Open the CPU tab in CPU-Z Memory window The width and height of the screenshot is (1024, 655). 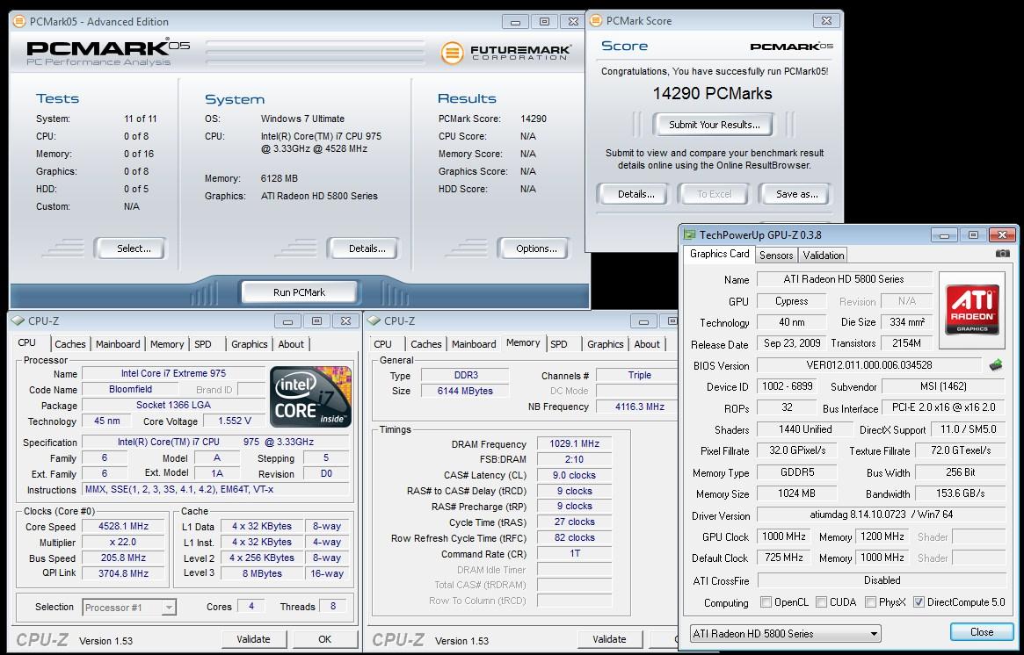click(382, 344)
